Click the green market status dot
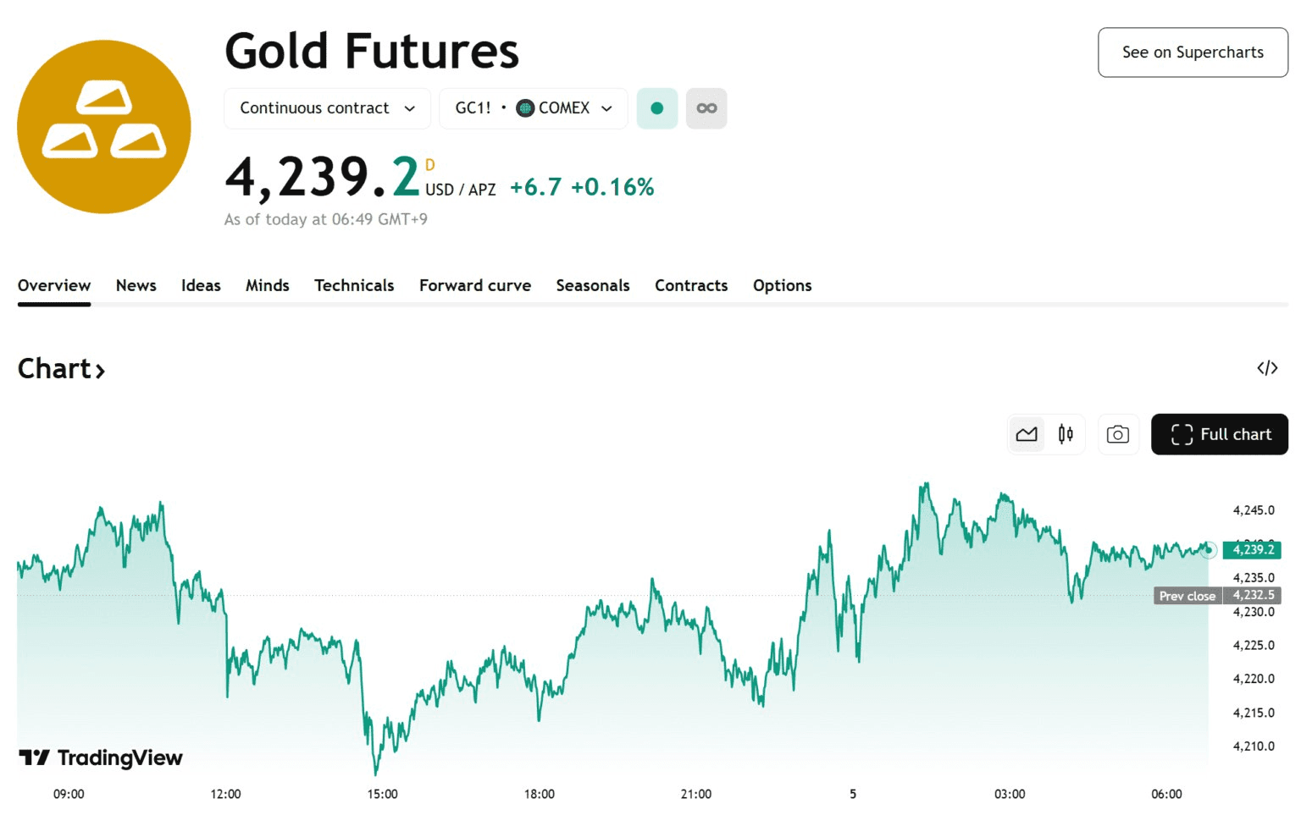This screenshot has height=826, width=1301. click(x=656, y=108)
